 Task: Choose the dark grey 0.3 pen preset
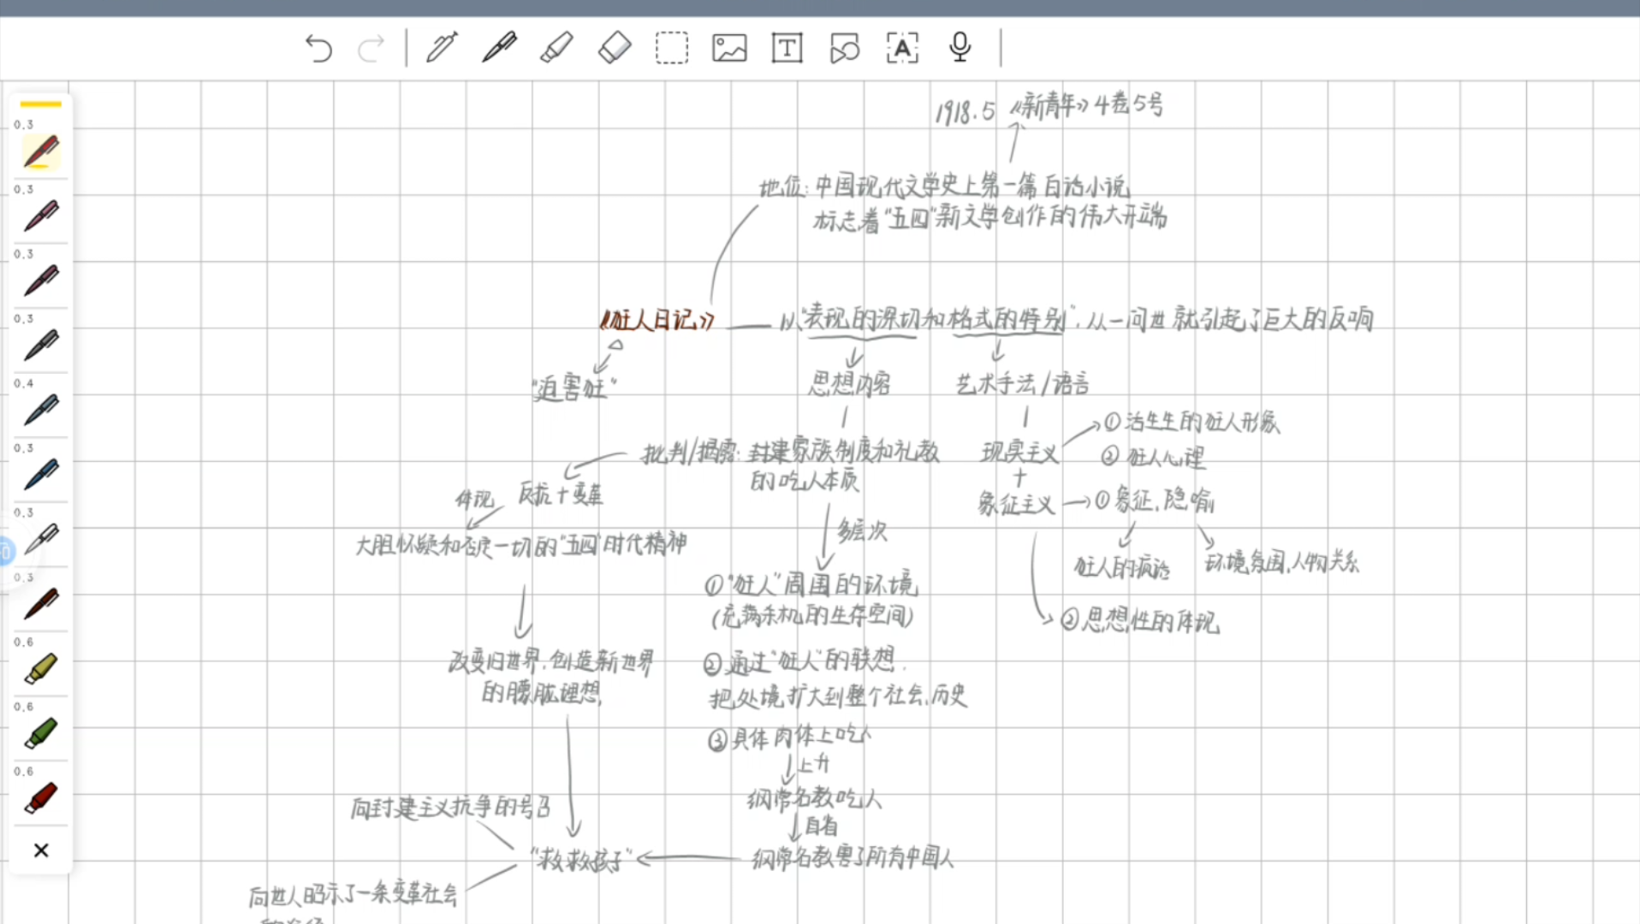pyautogui.click(x=41, y=345)
